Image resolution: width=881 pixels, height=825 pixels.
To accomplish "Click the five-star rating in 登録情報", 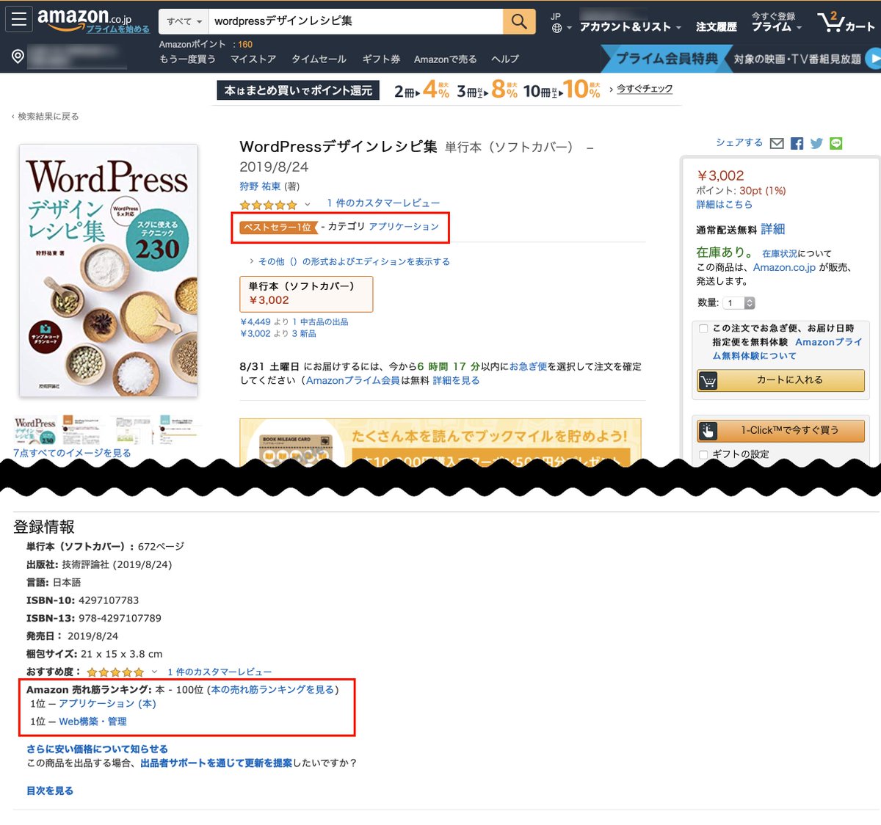I will 115,672.
